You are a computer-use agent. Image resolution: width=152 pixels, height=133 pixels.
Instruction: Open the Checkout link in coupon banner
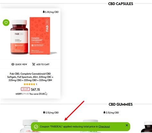pyautogui.click(x=104, y=127)
